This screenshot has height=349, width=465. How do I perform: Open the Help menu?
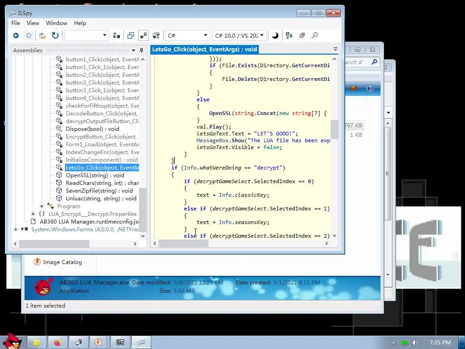(80, 23)
